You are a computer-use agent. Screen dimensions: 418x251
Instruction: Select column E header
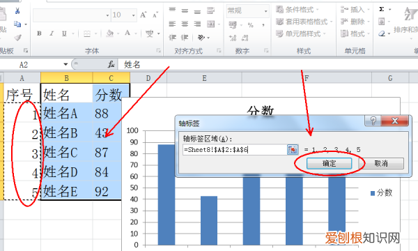[x=204, y=78]
